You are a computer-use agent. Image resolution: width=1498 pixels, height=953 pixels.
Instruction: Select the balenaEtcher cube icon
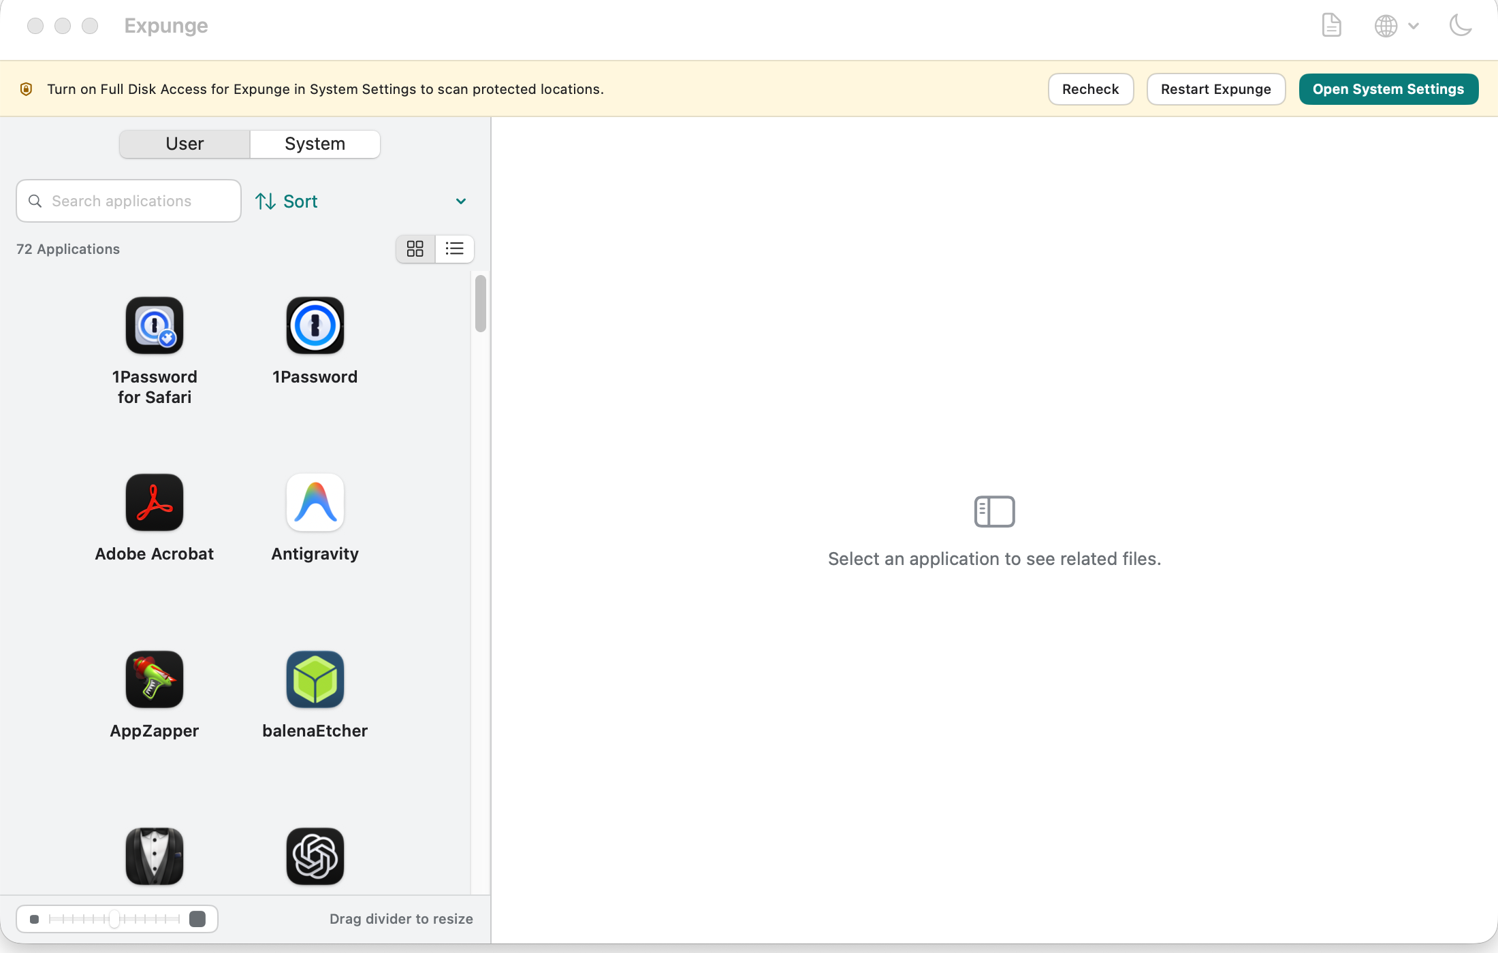tap(315, 679)
